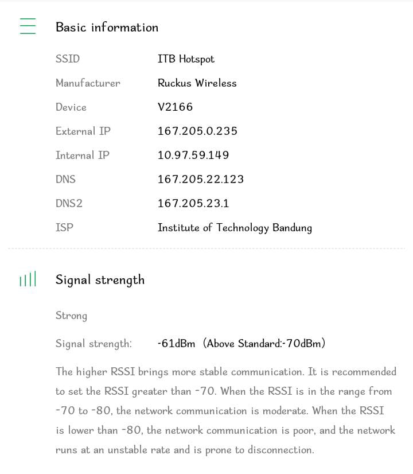Screen dimensions: 413x474
Task: Click the Ruckus Wireless manufacturer value
Action: coord(197,83)
